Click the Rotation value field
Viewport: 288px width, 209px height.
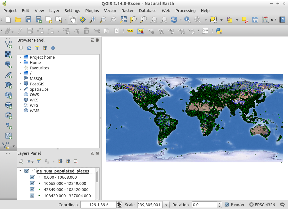(x=205, y=205)
